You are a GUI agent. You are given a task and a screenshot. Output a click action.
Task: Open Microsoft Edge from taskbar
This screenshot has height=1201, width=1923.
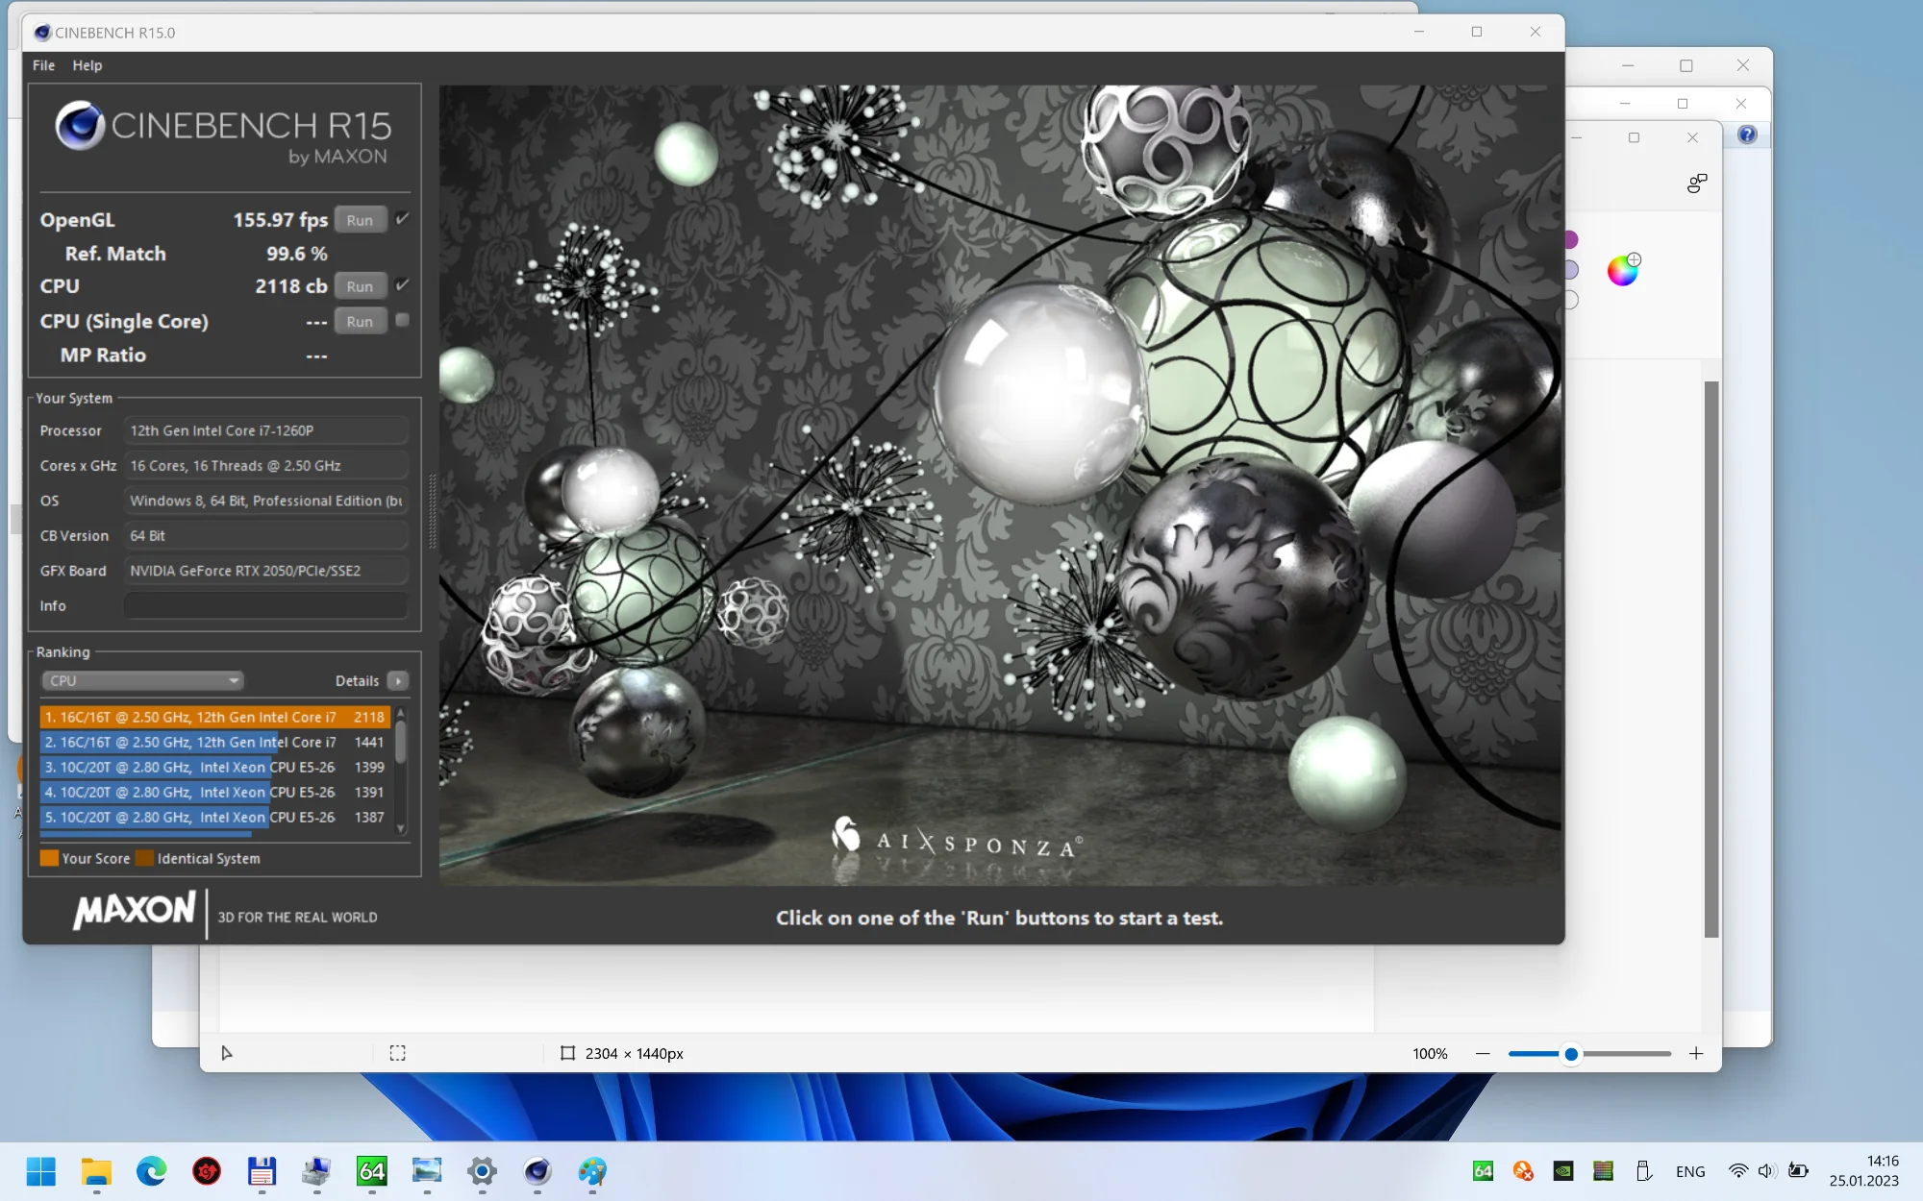[x=151, y=1171]
